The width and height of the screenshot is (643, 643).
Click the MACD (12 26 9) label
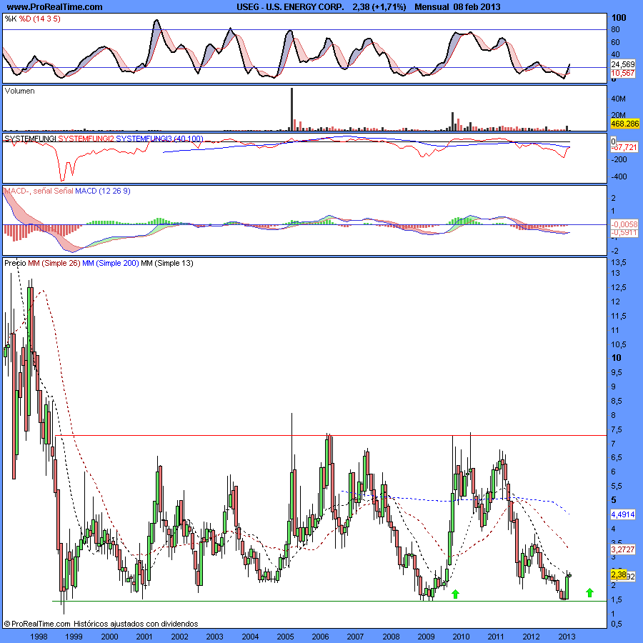[x=102, y=191]
